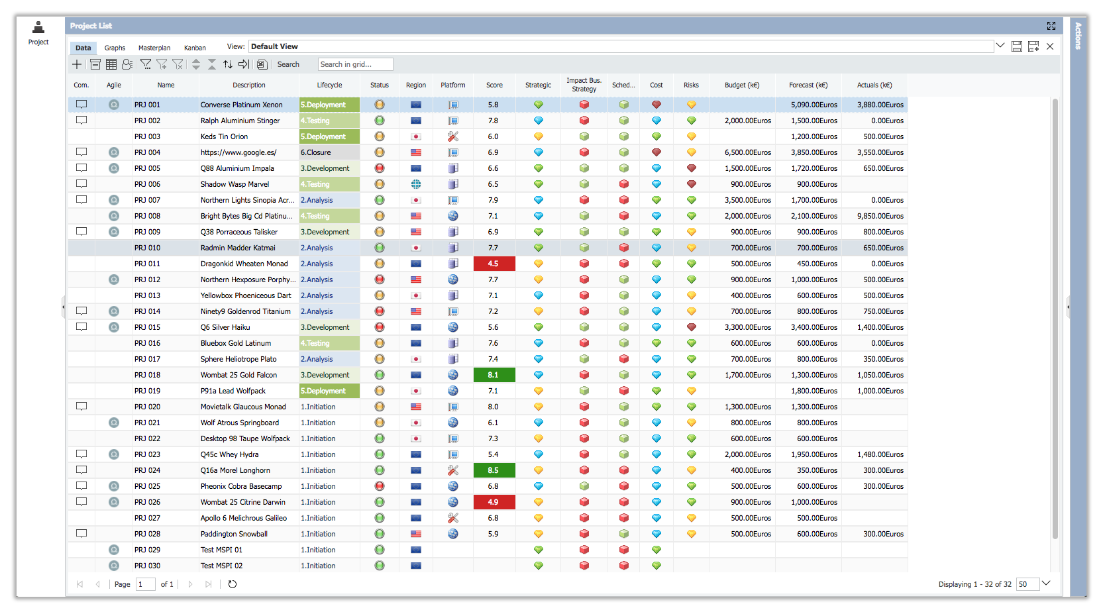Open the Masterplan tab
Image resolution: width=1103 pixels, height=614 pixels.
154,48
